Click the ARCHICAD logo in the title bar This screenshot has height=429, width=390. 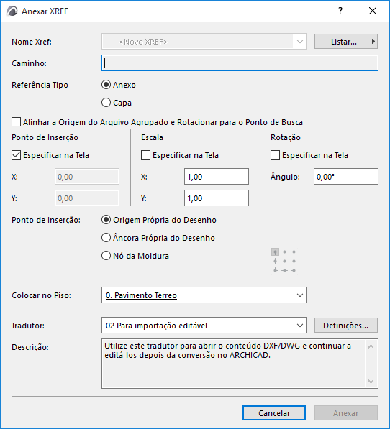(x=12, y=11)
